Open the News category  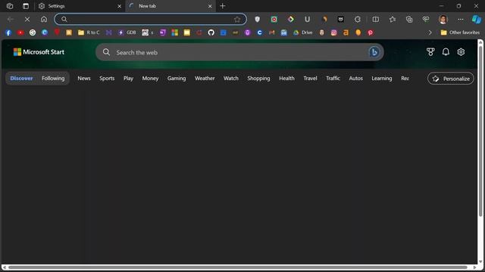(x=84, y=79)
